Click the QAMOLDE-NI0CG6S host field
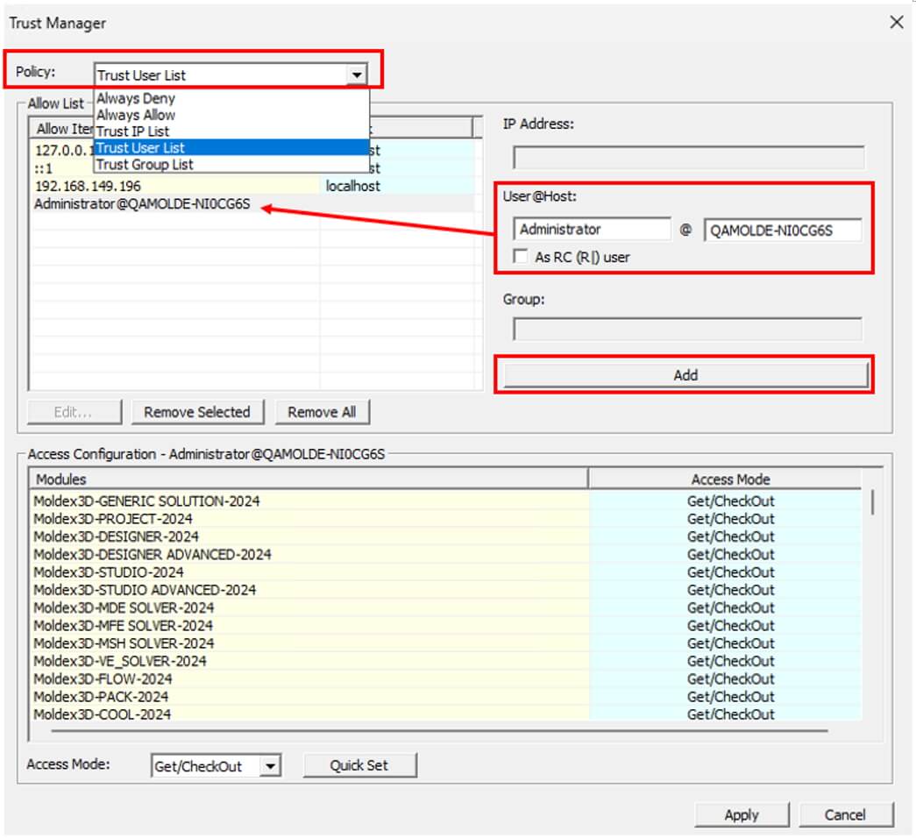Screen dimensions: 916x838 point(782,231)
